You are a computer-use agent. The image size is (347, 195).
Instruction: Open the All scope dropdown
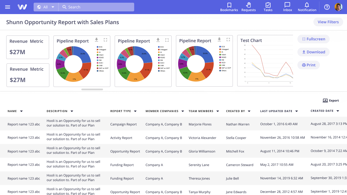46,7
